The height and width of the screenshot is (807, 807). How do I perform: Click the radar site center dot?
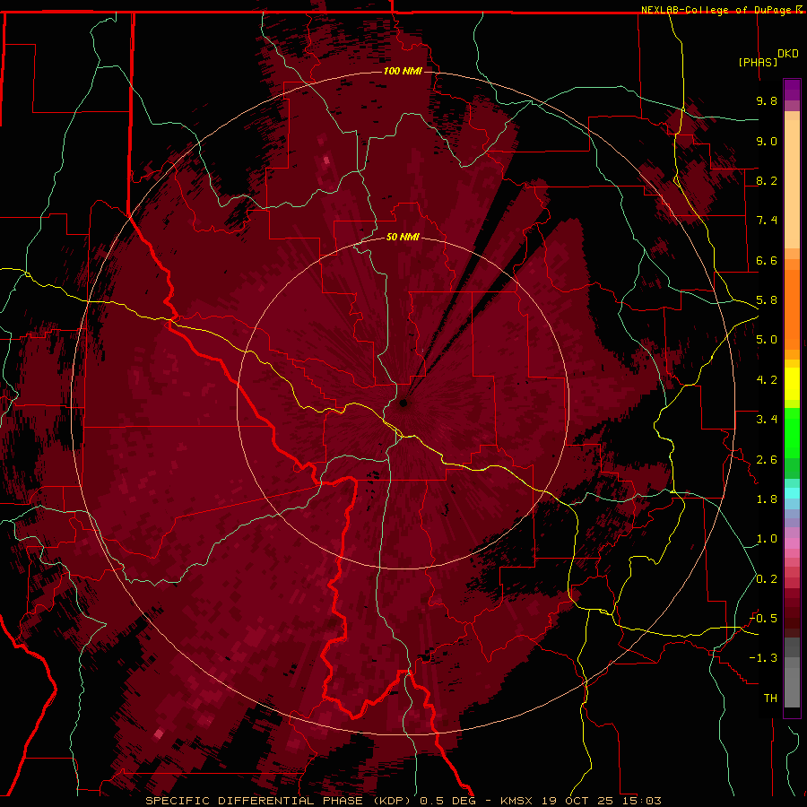pos(403,403)
